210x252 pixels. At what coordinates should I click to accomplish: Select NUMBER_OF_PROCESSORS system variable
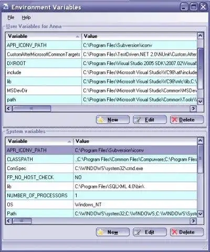[x=101, y=195]
